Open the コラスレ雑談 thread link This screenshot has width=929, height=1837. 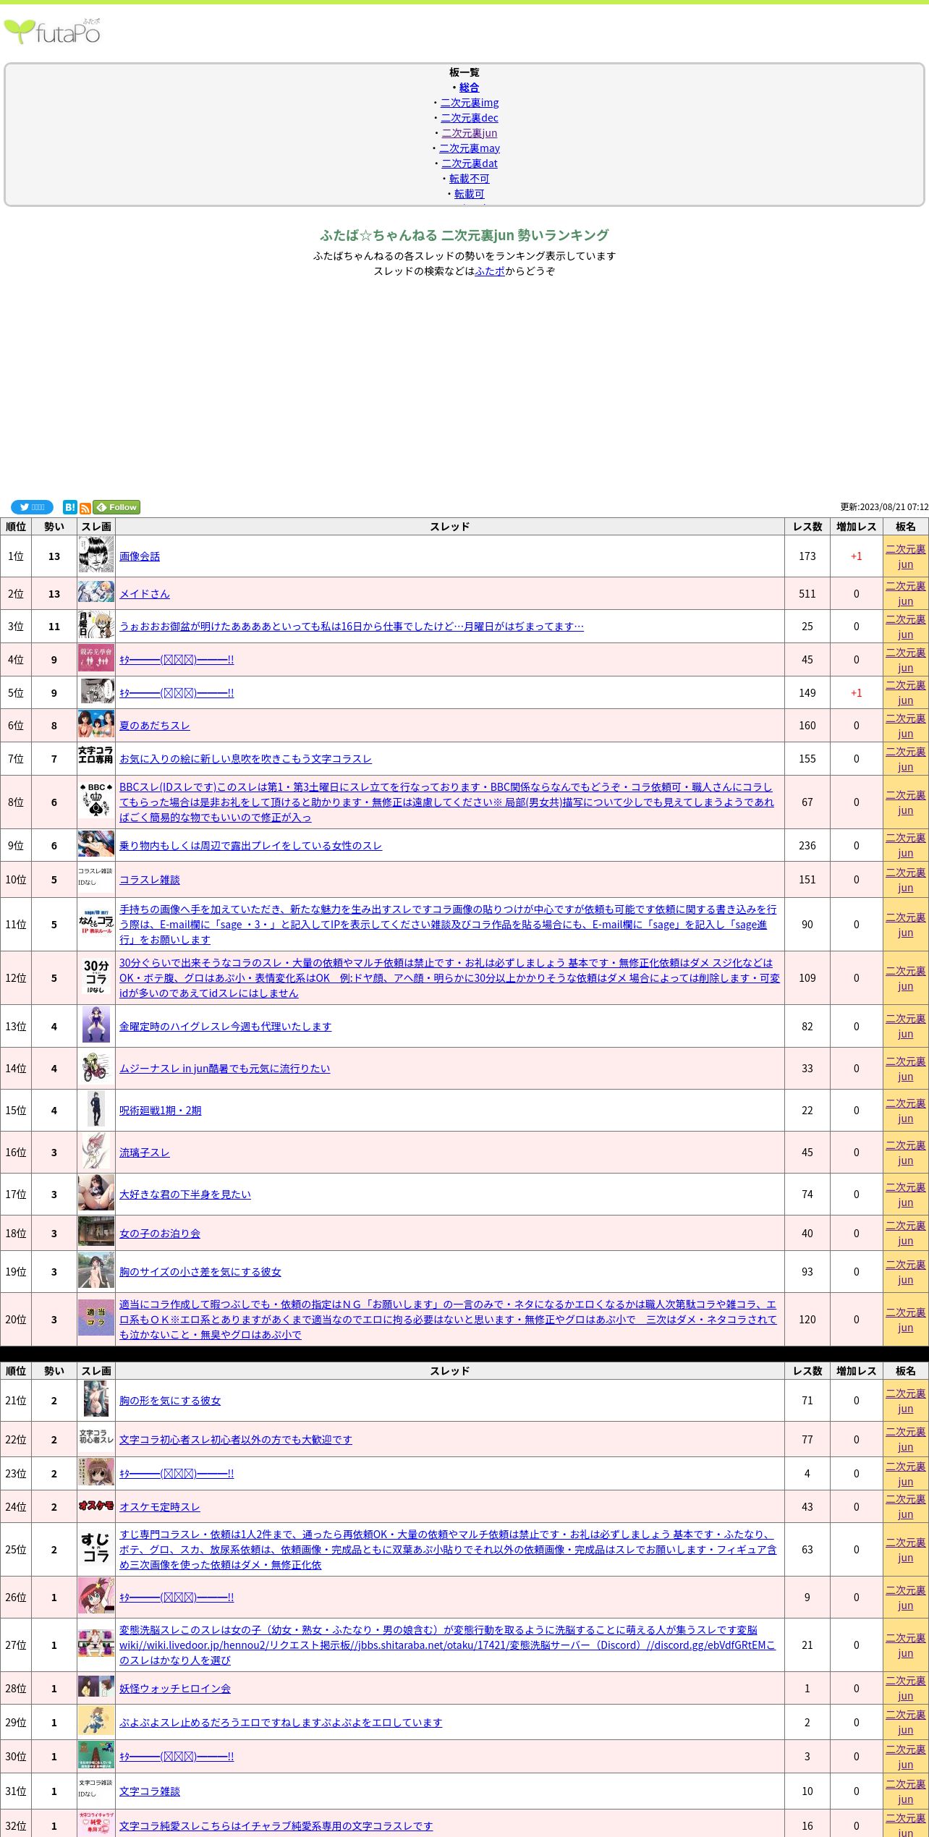[x=150, y=880]
